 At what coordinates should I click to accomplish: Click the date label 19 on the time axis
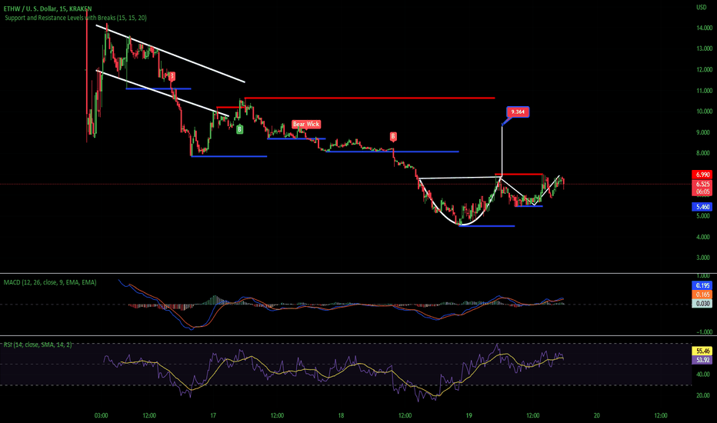[x=469, y=415]
